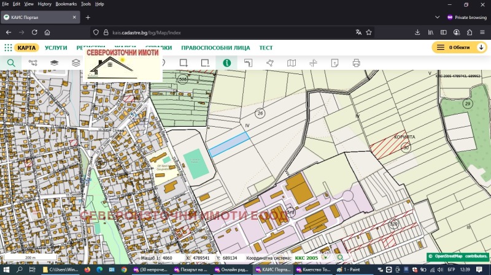The width and height of the screenshot is (491, 275).
Task: Print the map with printer icon
Action: coord(357,63)
